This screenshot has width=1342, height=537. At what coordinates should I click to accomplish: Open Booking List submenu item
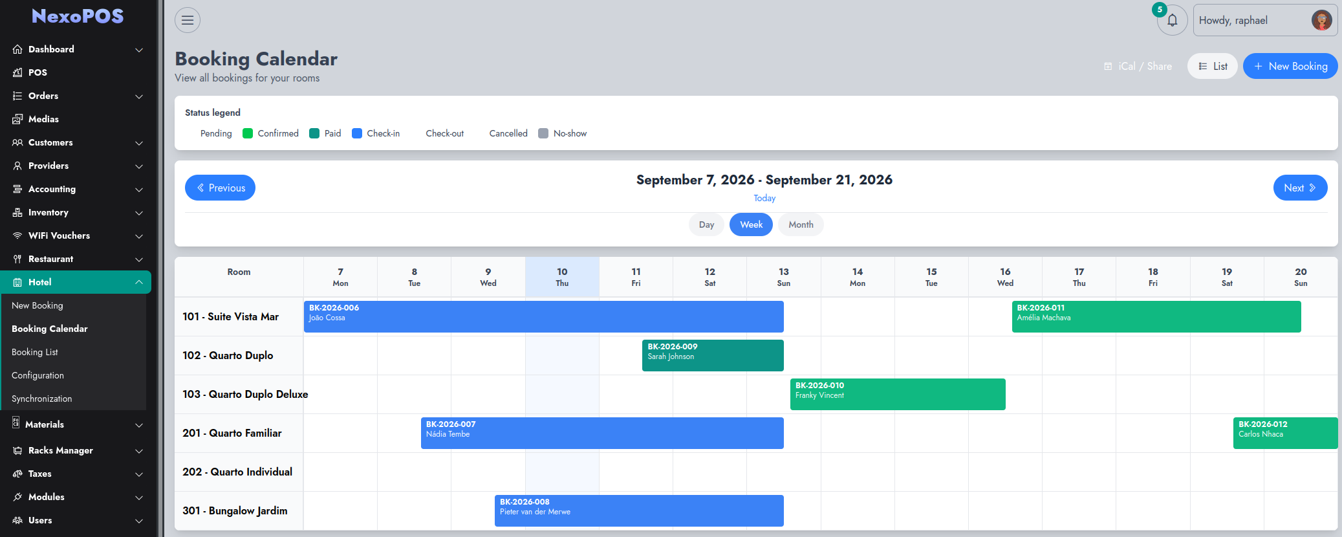(74, 352)
